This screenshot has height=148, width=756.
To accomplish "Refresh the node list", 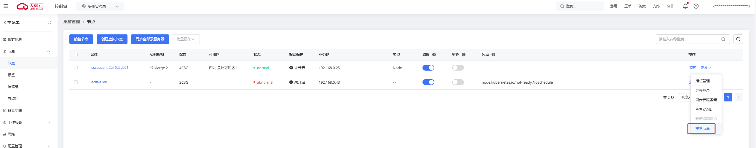I will (x=738, y=39).
